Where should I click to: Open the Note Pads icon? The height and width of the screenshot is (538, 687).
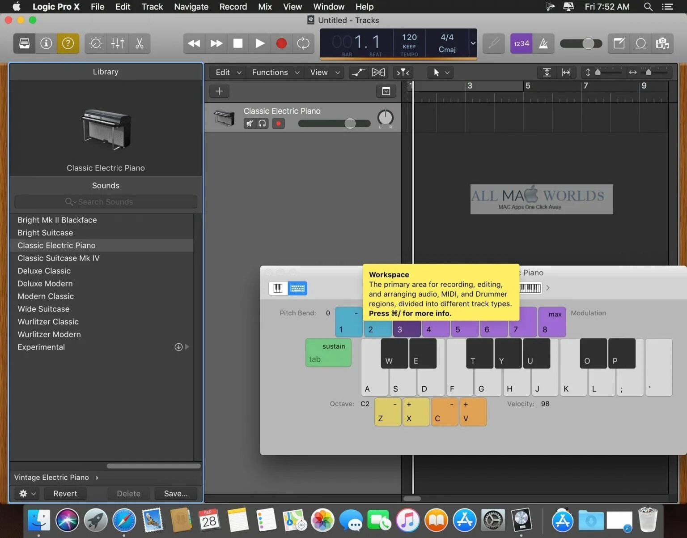pyautogui.click(x=619, y=43)
